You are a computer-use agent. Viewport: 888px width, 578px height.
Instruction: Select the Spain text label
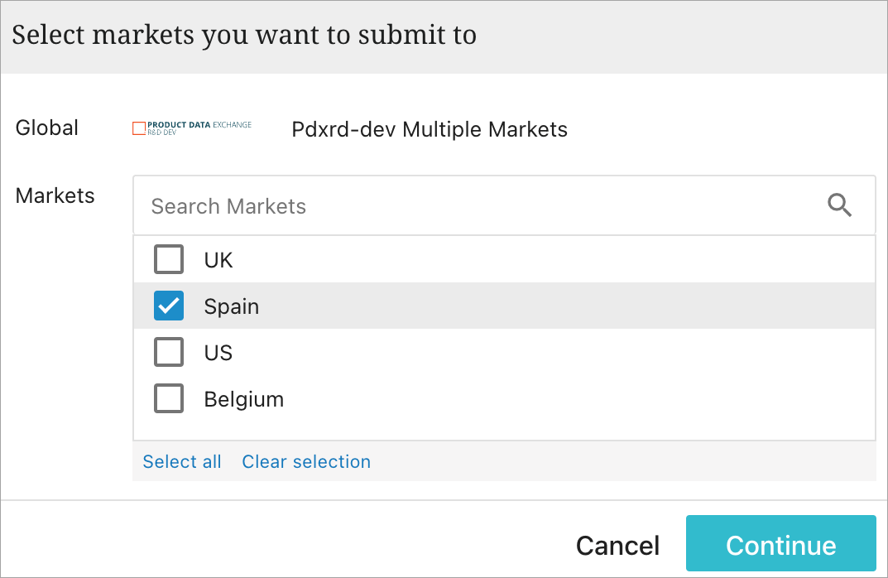pyautogui.click(x=232, y=306)
